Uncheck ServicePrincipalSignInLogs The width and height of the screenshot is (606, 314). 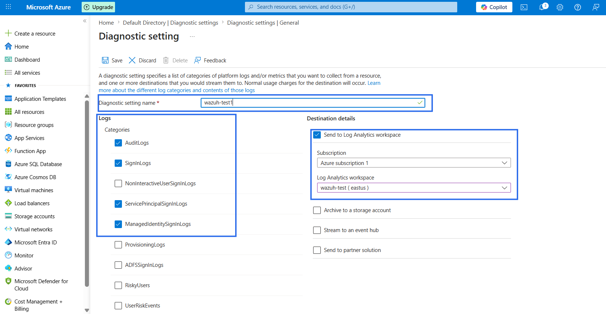118,204
